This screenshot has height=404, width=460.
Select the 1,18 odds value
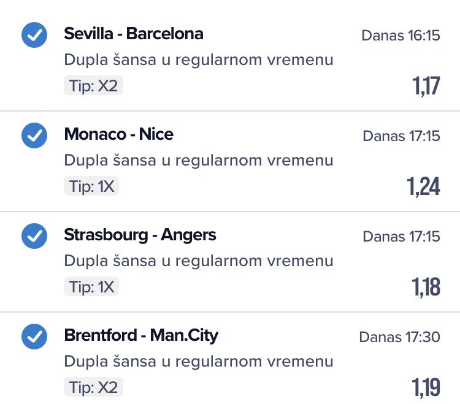point(426,287)
